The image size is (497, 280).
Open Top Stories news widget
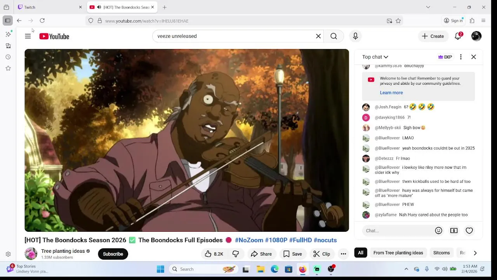point(27,269)
